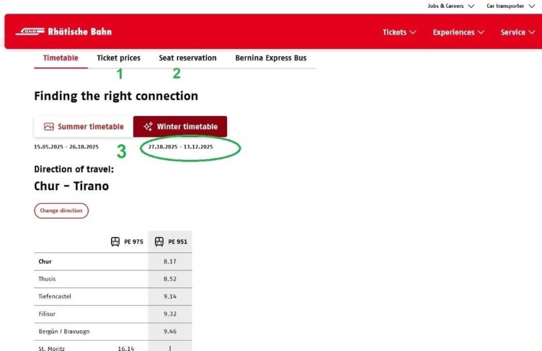Expand the Tickets menu chevron
Screen dimensions: 542x351
[x=413, y=32]
